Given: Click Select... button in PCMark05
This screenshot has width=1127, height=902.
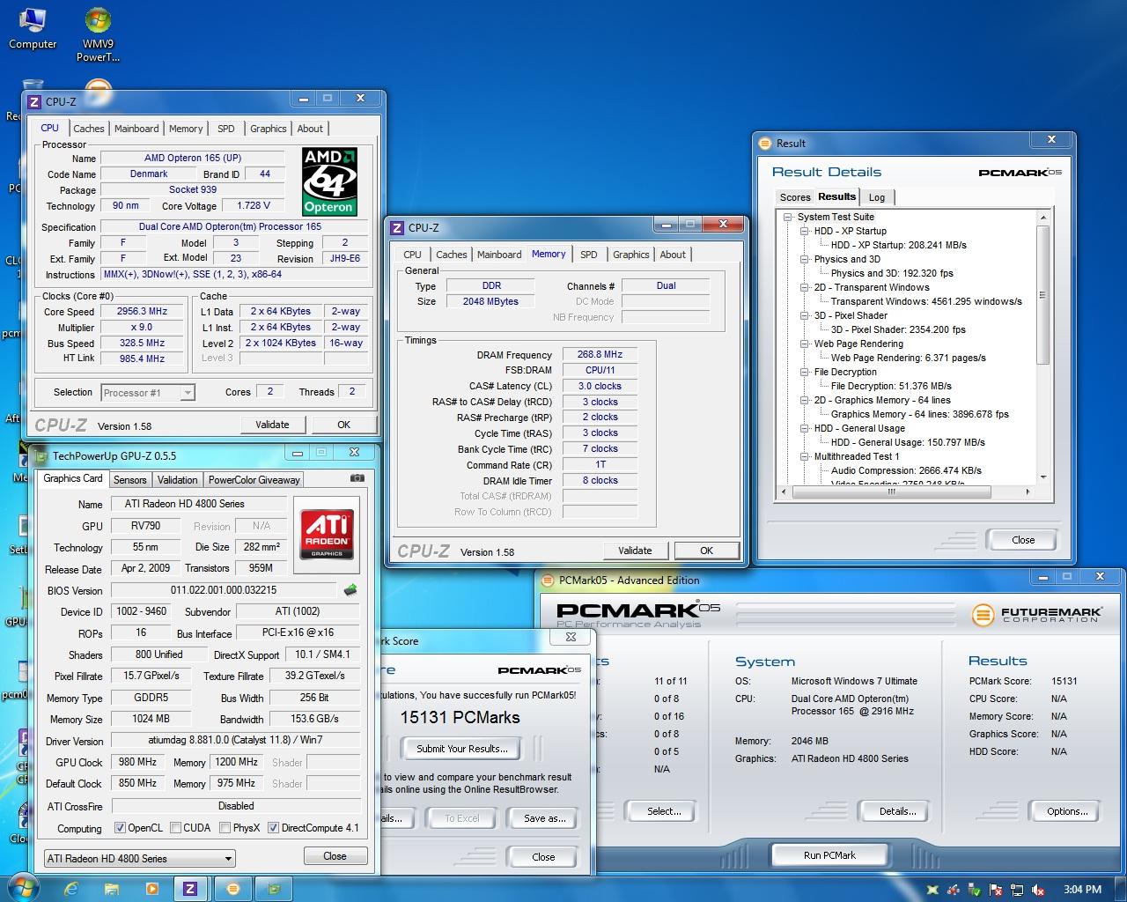Looking at the screenshot, I should 663,811.
